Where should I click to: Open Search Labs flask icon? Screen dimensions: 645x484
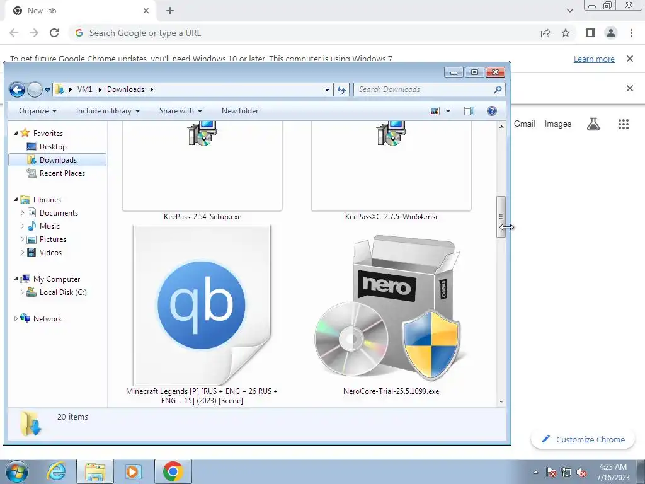tap(593, 124)
